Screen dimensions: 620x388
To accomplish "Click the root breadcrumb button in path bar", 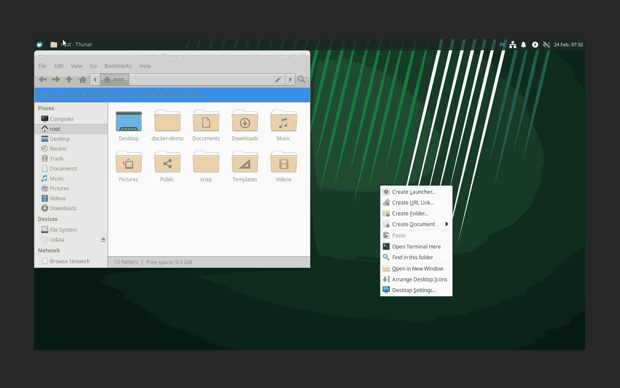I will pos(114,79).
